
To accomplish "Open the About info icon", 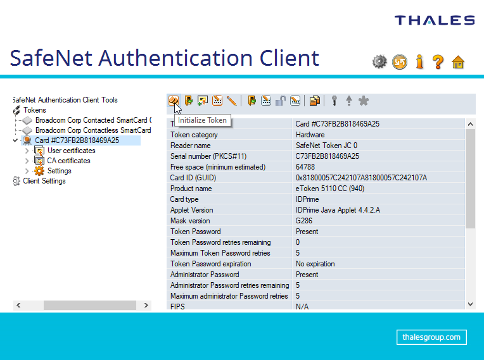I will (419, 61).
